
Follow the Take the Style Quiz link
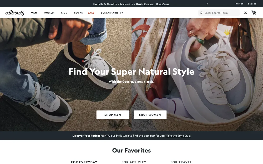178,136
